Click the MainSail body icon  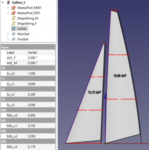[x=14, y=34]
